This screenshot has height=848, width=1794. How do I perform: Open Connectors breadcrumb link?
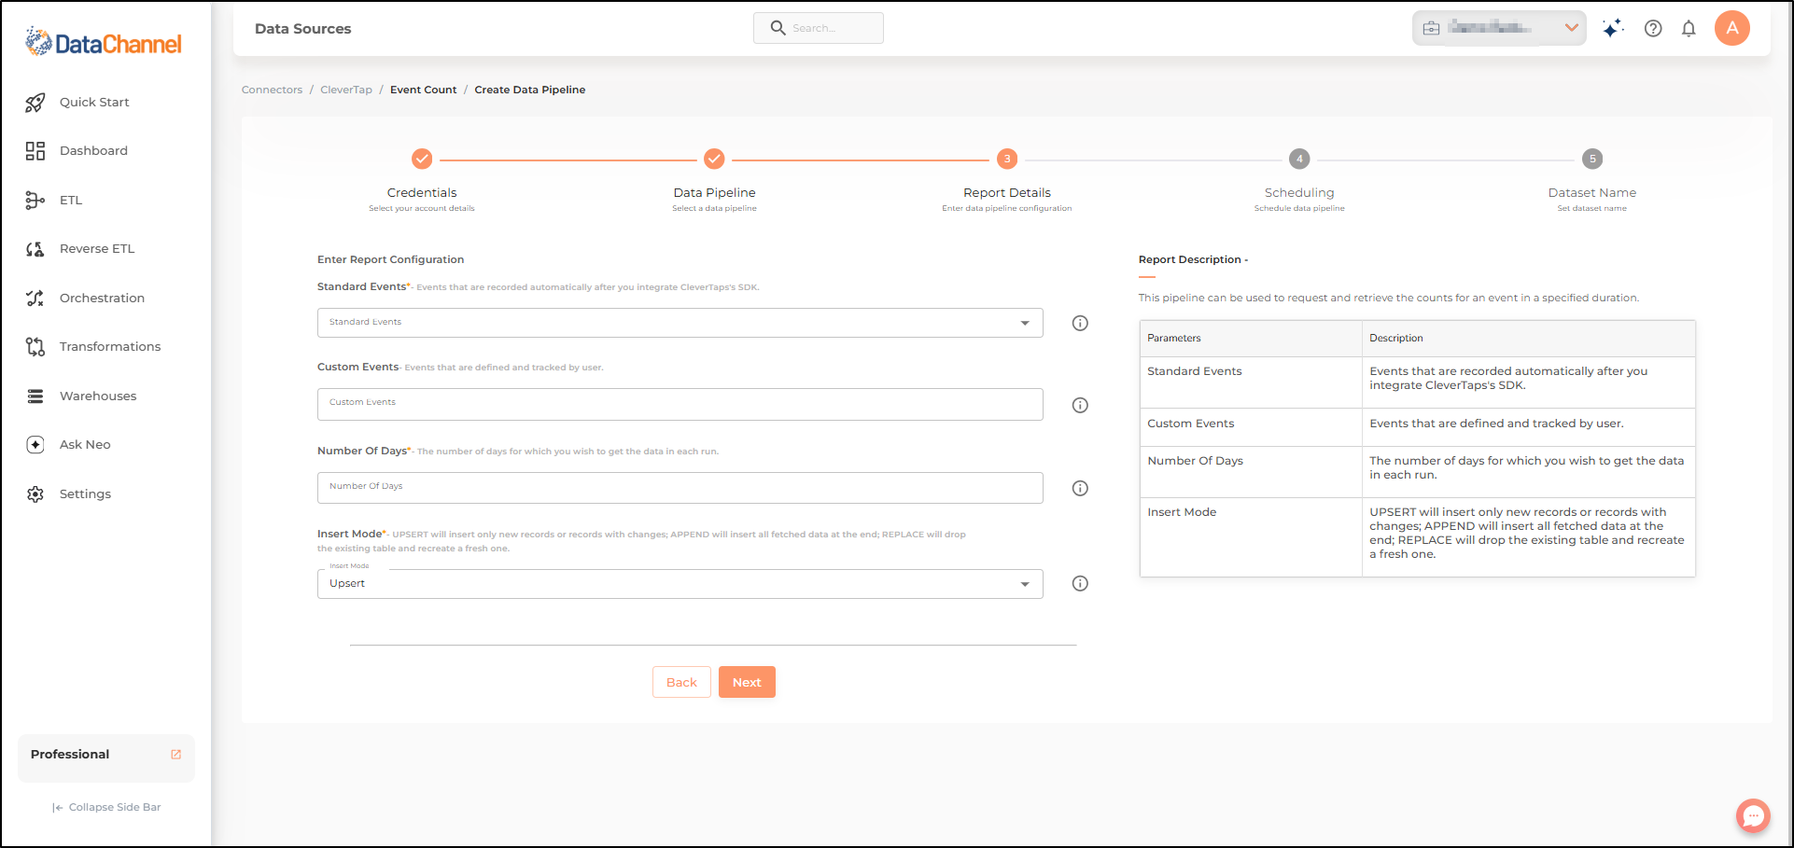(272, 90)
